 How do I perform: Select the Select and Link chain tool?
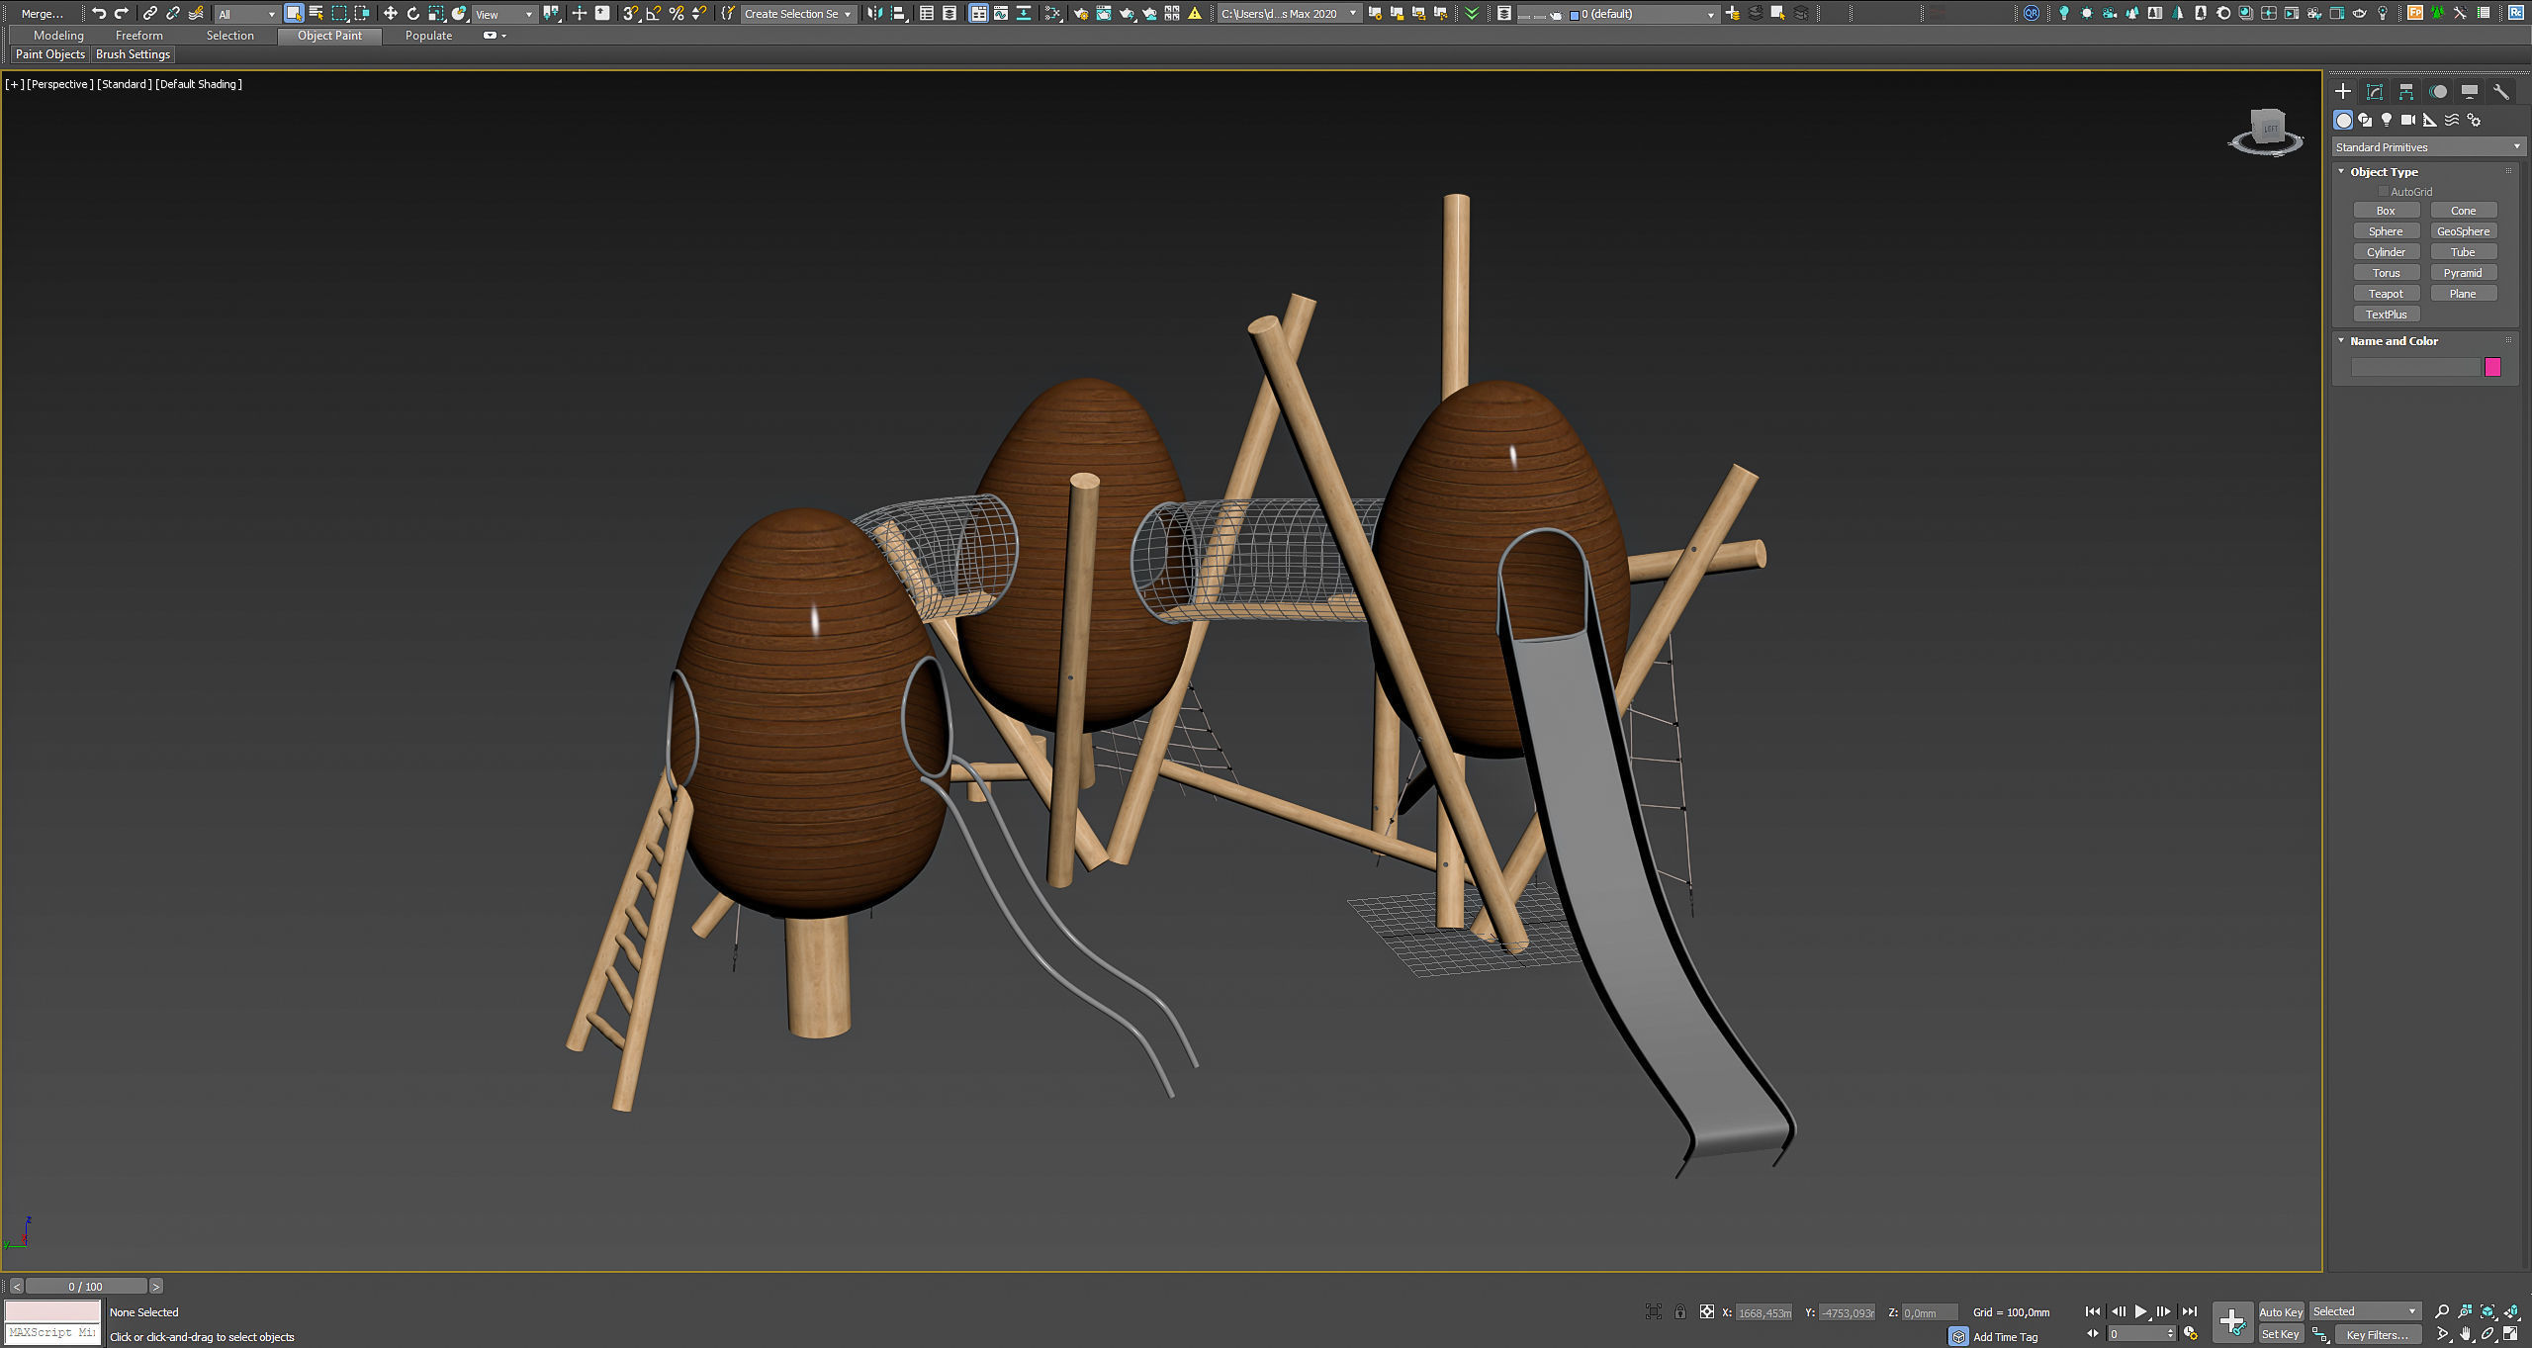click(149, 13)
